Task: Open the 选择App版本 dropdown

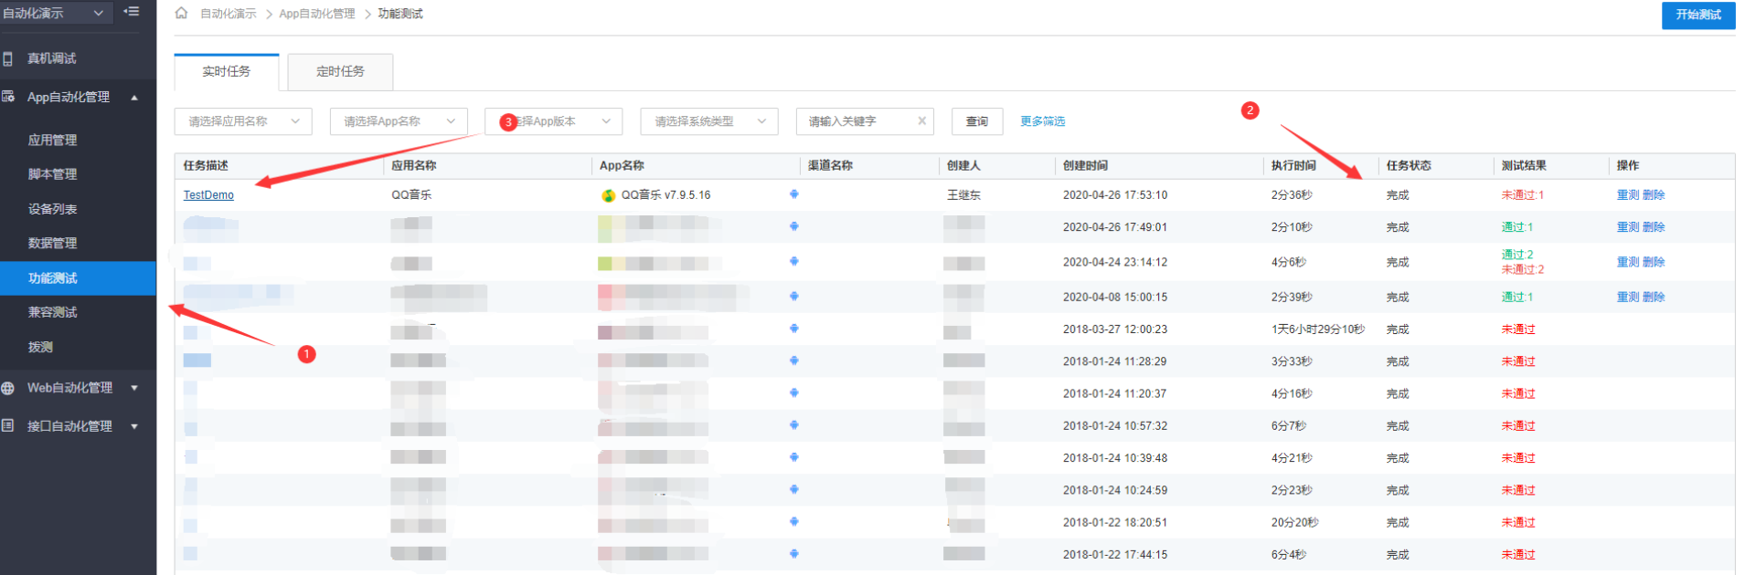Action: click(x=554, y=121)
